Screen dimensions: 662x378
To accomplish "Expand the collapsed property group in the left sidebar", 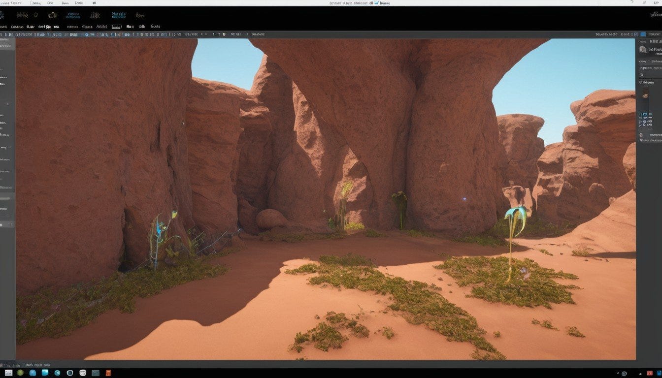I will pyautogui.click(x=7, y=103).
